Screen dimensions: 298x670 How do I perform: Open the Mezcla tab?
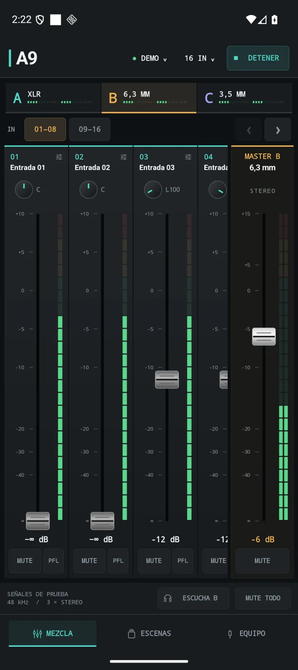tap(53, 634)
